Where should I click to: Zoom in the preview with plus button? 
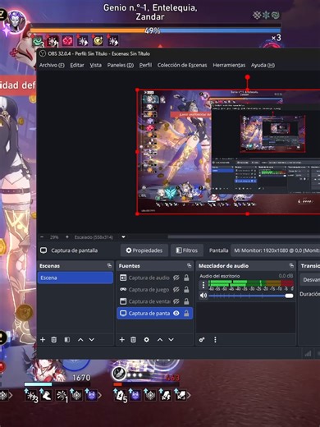click(67, 237)
